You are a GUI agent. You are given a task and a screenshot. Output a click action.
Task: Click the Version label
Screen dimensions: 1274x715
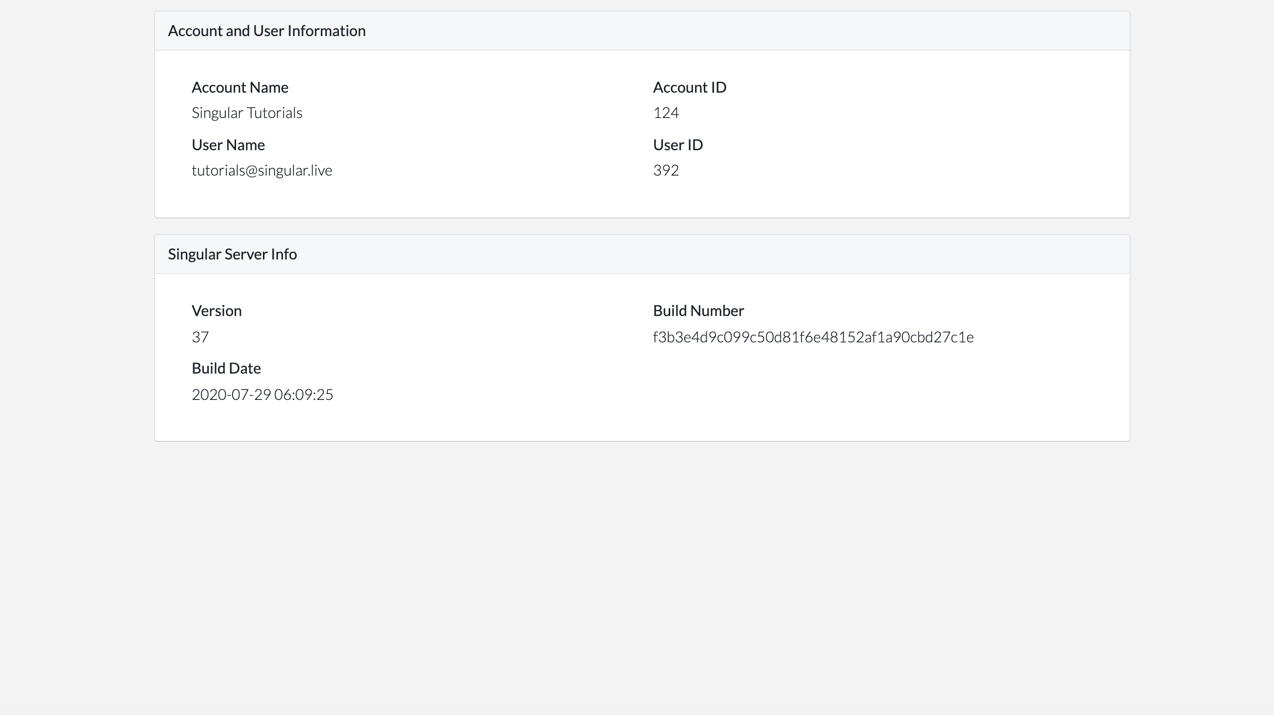(216, 311)
